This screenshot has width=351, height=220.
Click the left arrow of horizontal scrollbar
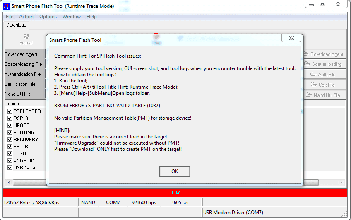pos(9,182)
